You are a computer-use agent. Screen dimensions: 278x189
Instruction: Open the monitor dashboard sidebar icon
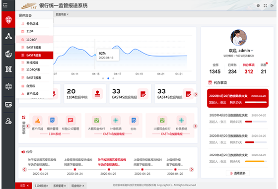(8, 105)
